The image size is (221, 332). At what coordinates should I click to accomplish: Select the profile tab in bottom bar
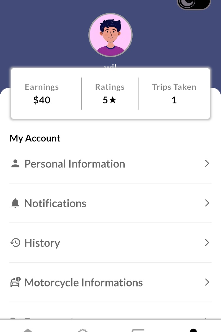[193, 330]
